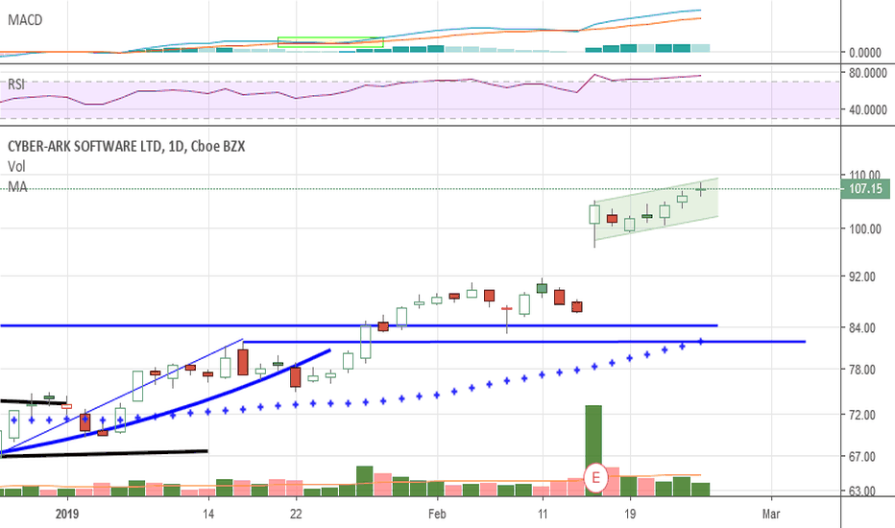This screenshot has height=528, width=895.
Task: Click the current price label 107.15
Action: coord(865,189)
